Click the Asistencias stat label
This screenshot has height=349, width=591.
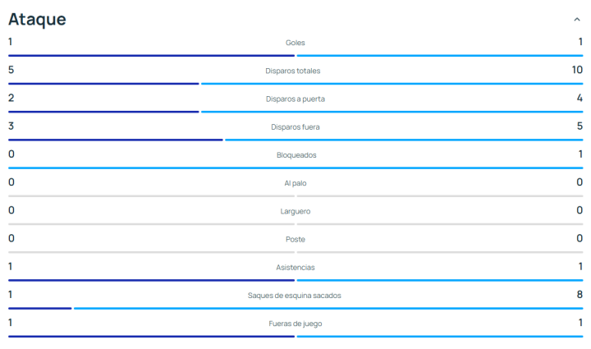tap(295, 267)
